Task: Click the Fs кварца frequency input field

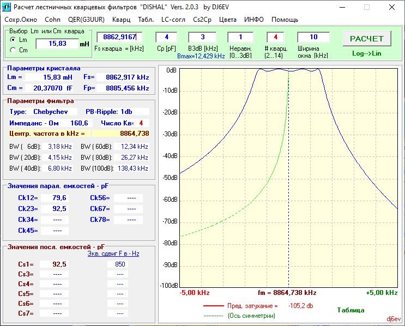Action: point(119,37)
